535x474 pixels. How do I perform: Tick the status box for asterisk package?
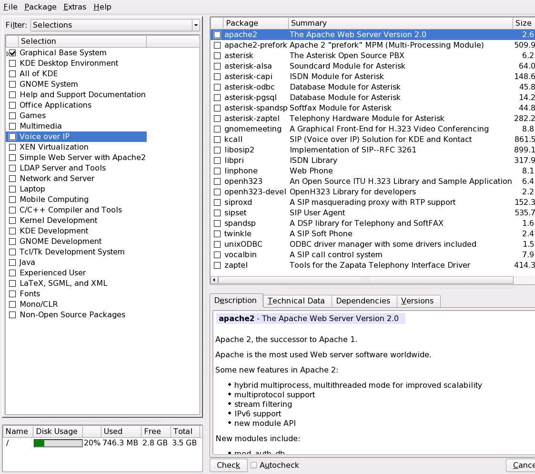(x=217, y=56)
